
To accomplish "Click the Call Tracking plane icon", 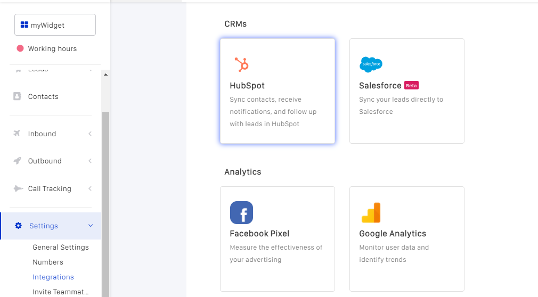I will coord(18,188).
